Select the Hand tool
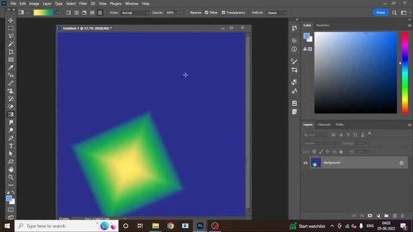The width and height of the screenshot is (413, 232). (11, 169)
